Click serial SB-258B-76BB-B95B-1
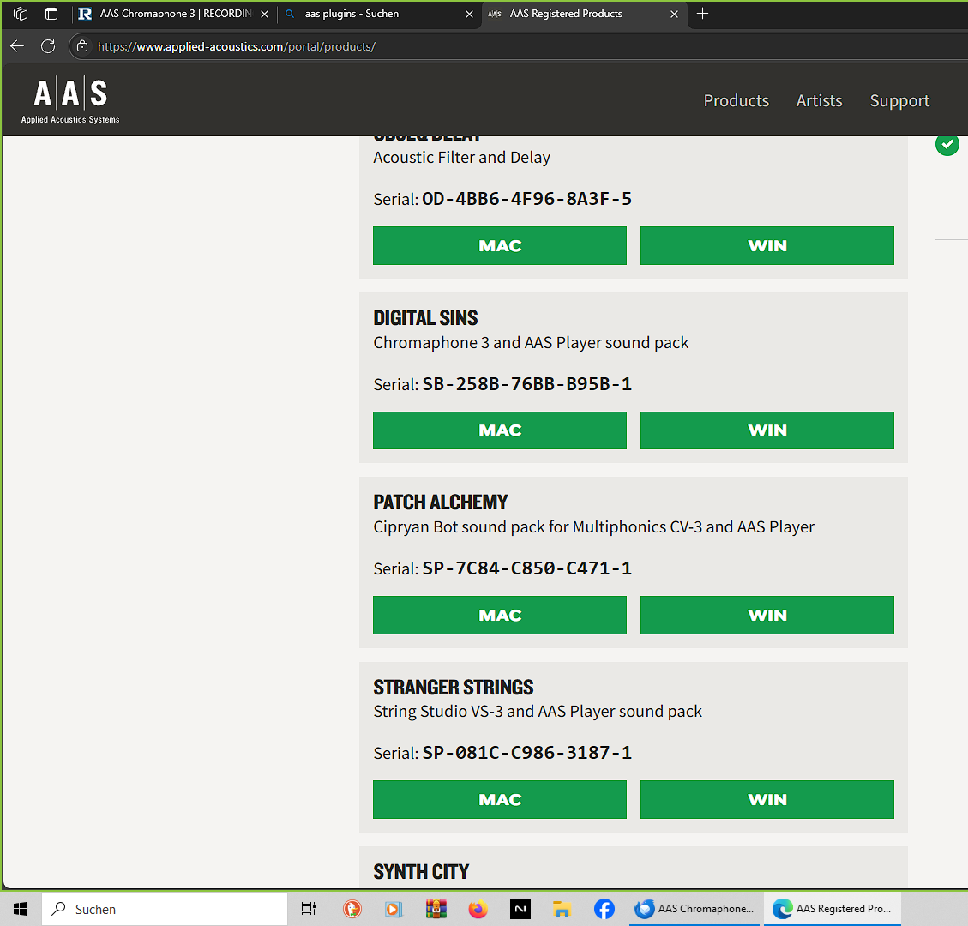The height and width of the screenshot is (926, 968). 526,384
